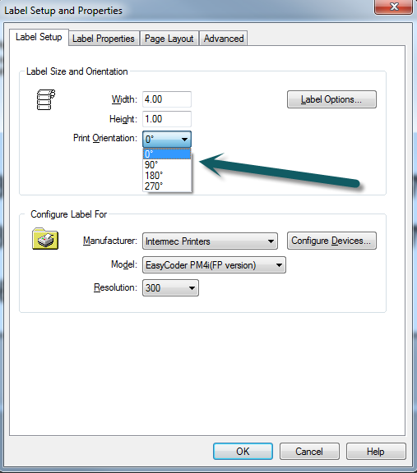This screenshot has height=473, width=417.
Task: Close the Label Setup and Properties dialog
Action: 394,7
